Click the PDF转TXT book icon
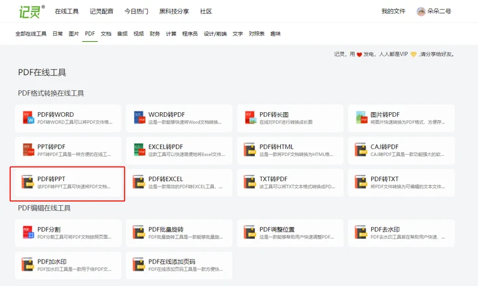This screenshot has height=286, width=478. (x=360, y=182)
